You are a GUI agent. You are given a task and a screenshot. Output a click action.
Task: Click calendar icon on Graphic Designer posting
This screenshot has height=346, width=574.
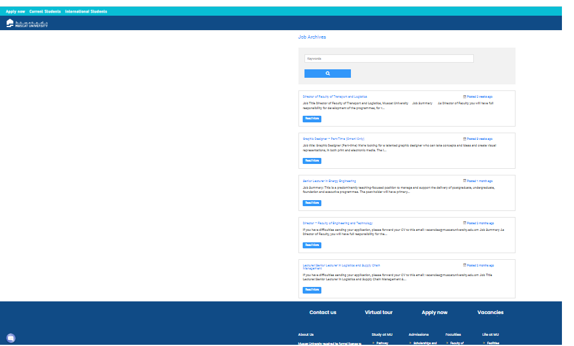(x=464, y=139)
